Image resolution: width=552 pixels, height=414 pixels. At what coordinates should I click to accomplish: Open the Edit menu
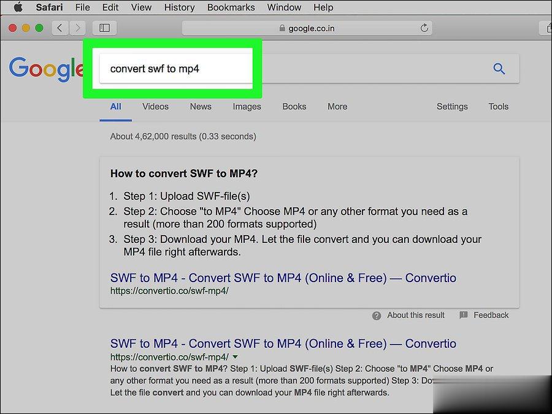click(110, 7)
